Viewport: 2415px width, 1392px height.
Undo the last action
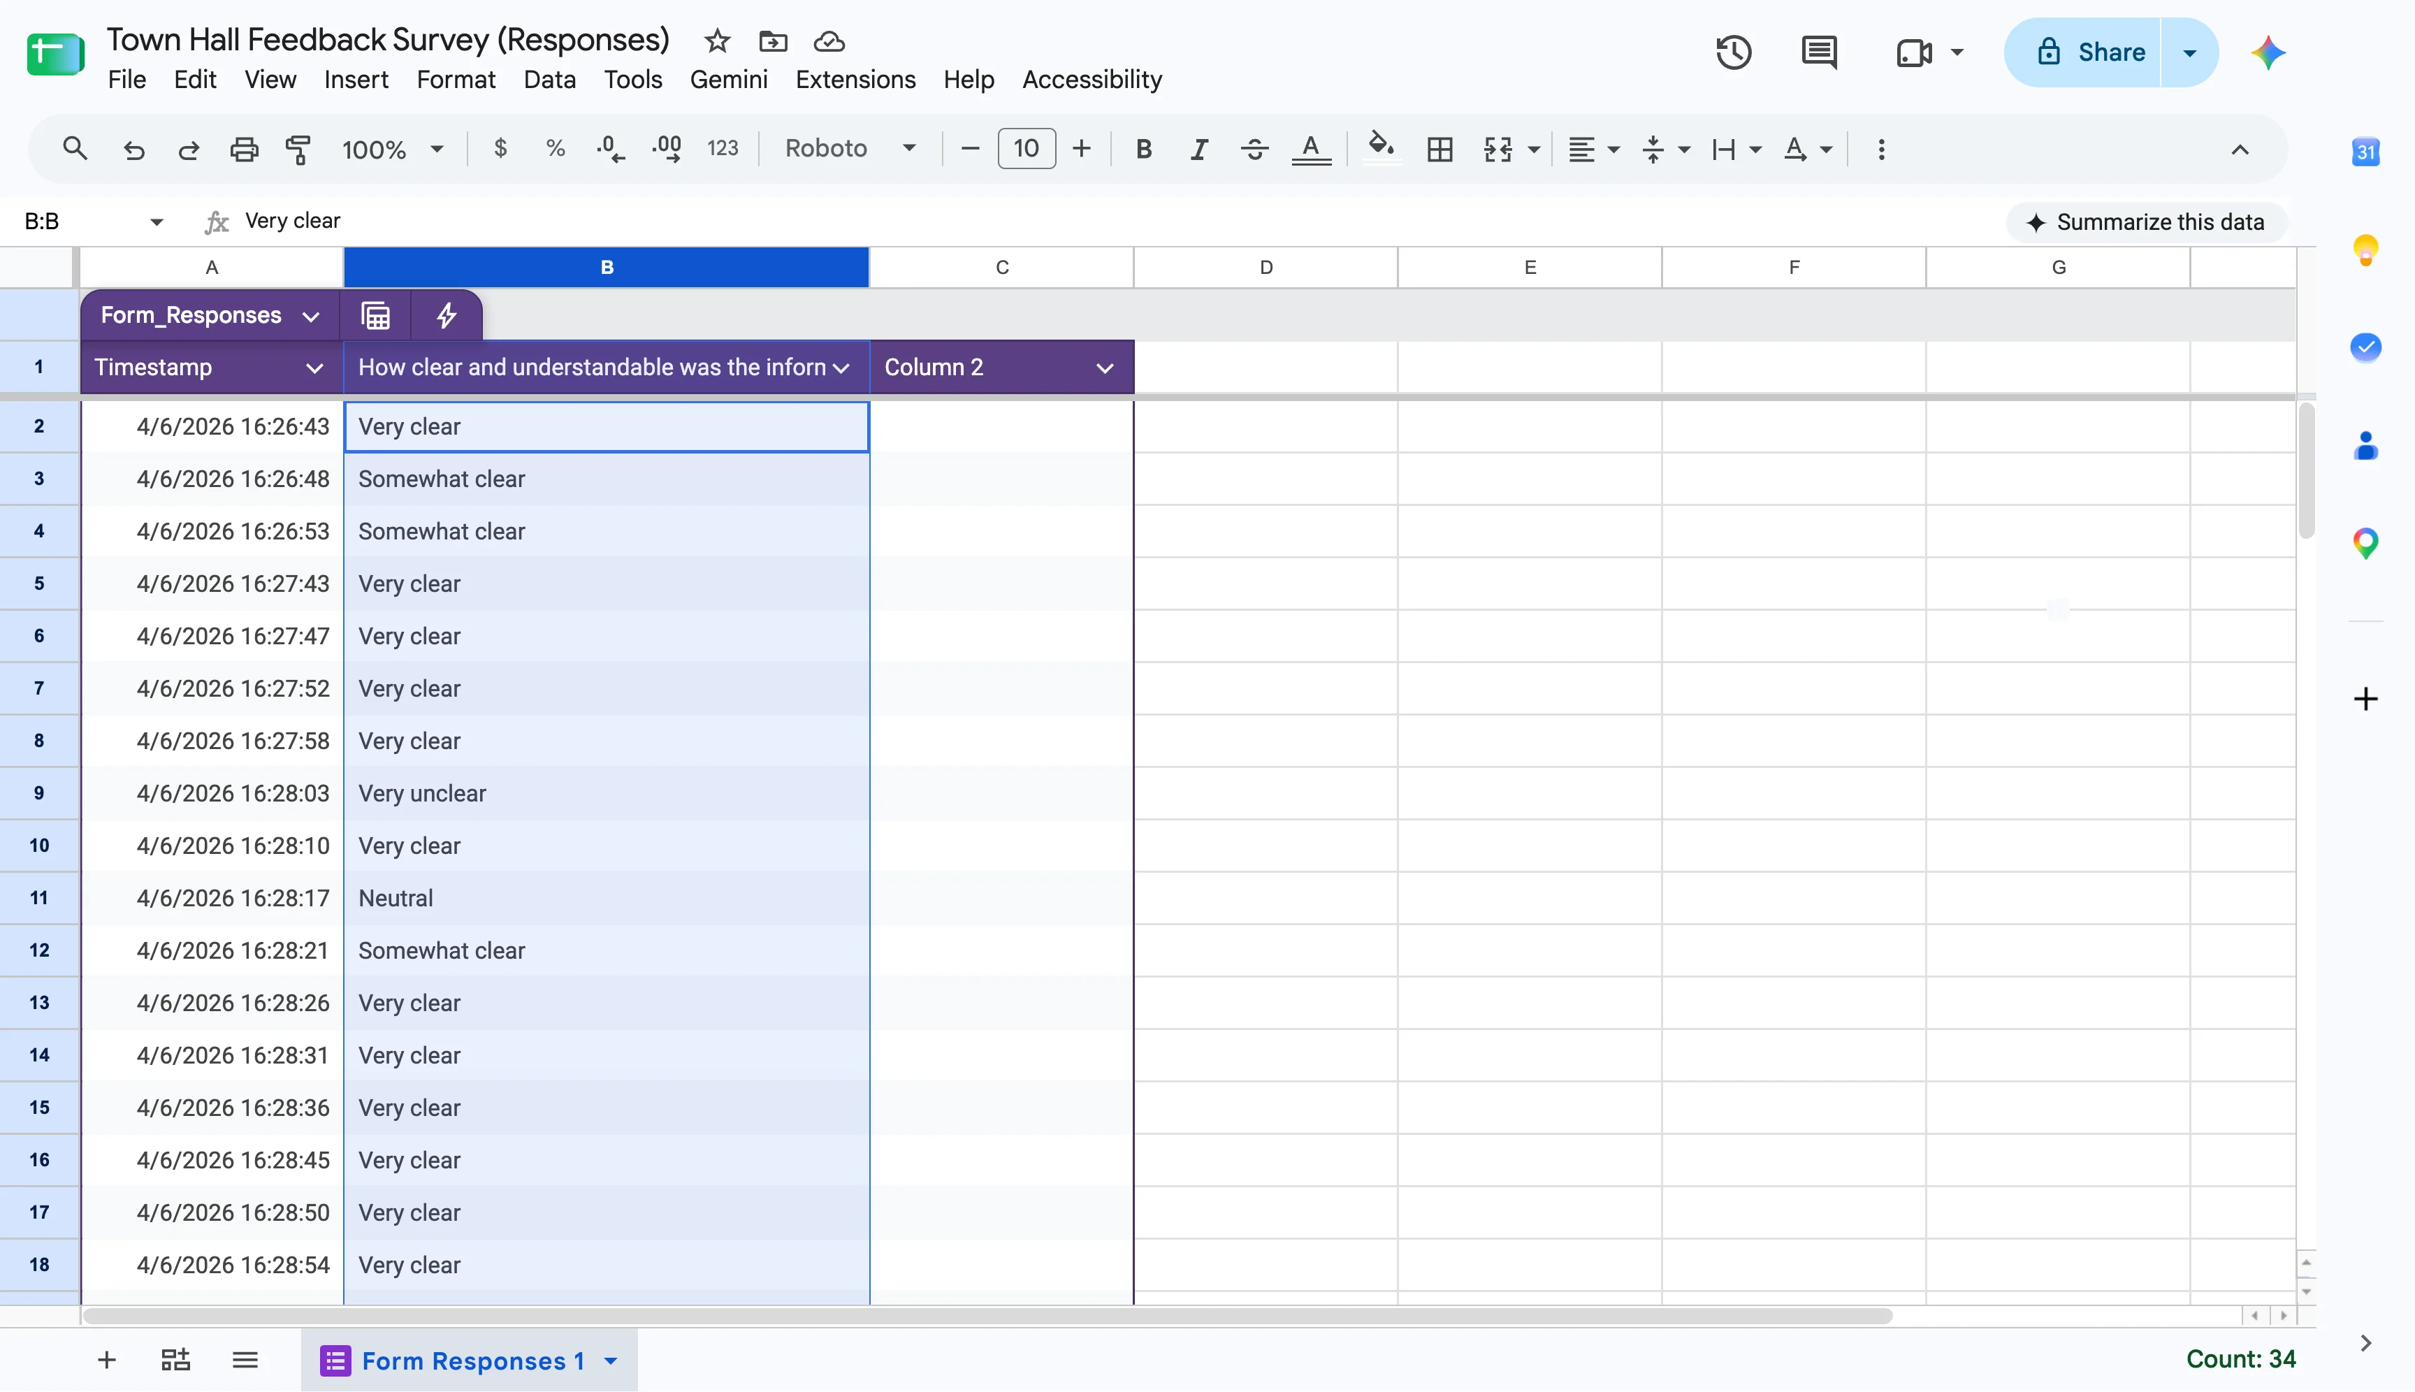click(x=134, y=149)
